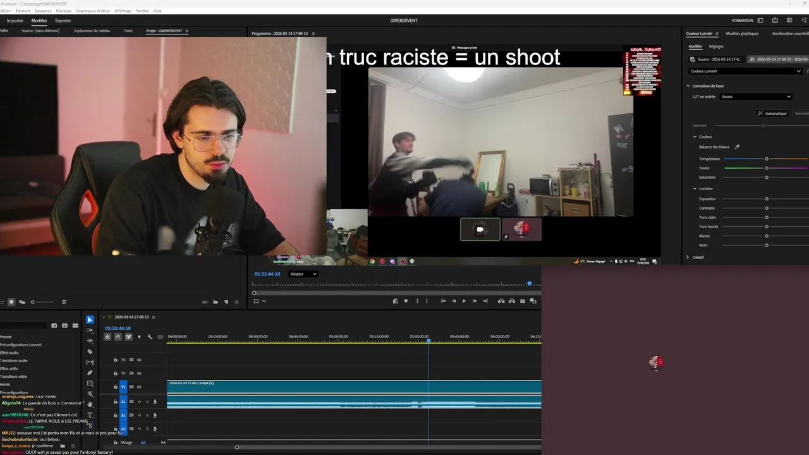Adjust the Température slider
The image size is (809, 455).
pyautogui.click(x=767, y=159)
